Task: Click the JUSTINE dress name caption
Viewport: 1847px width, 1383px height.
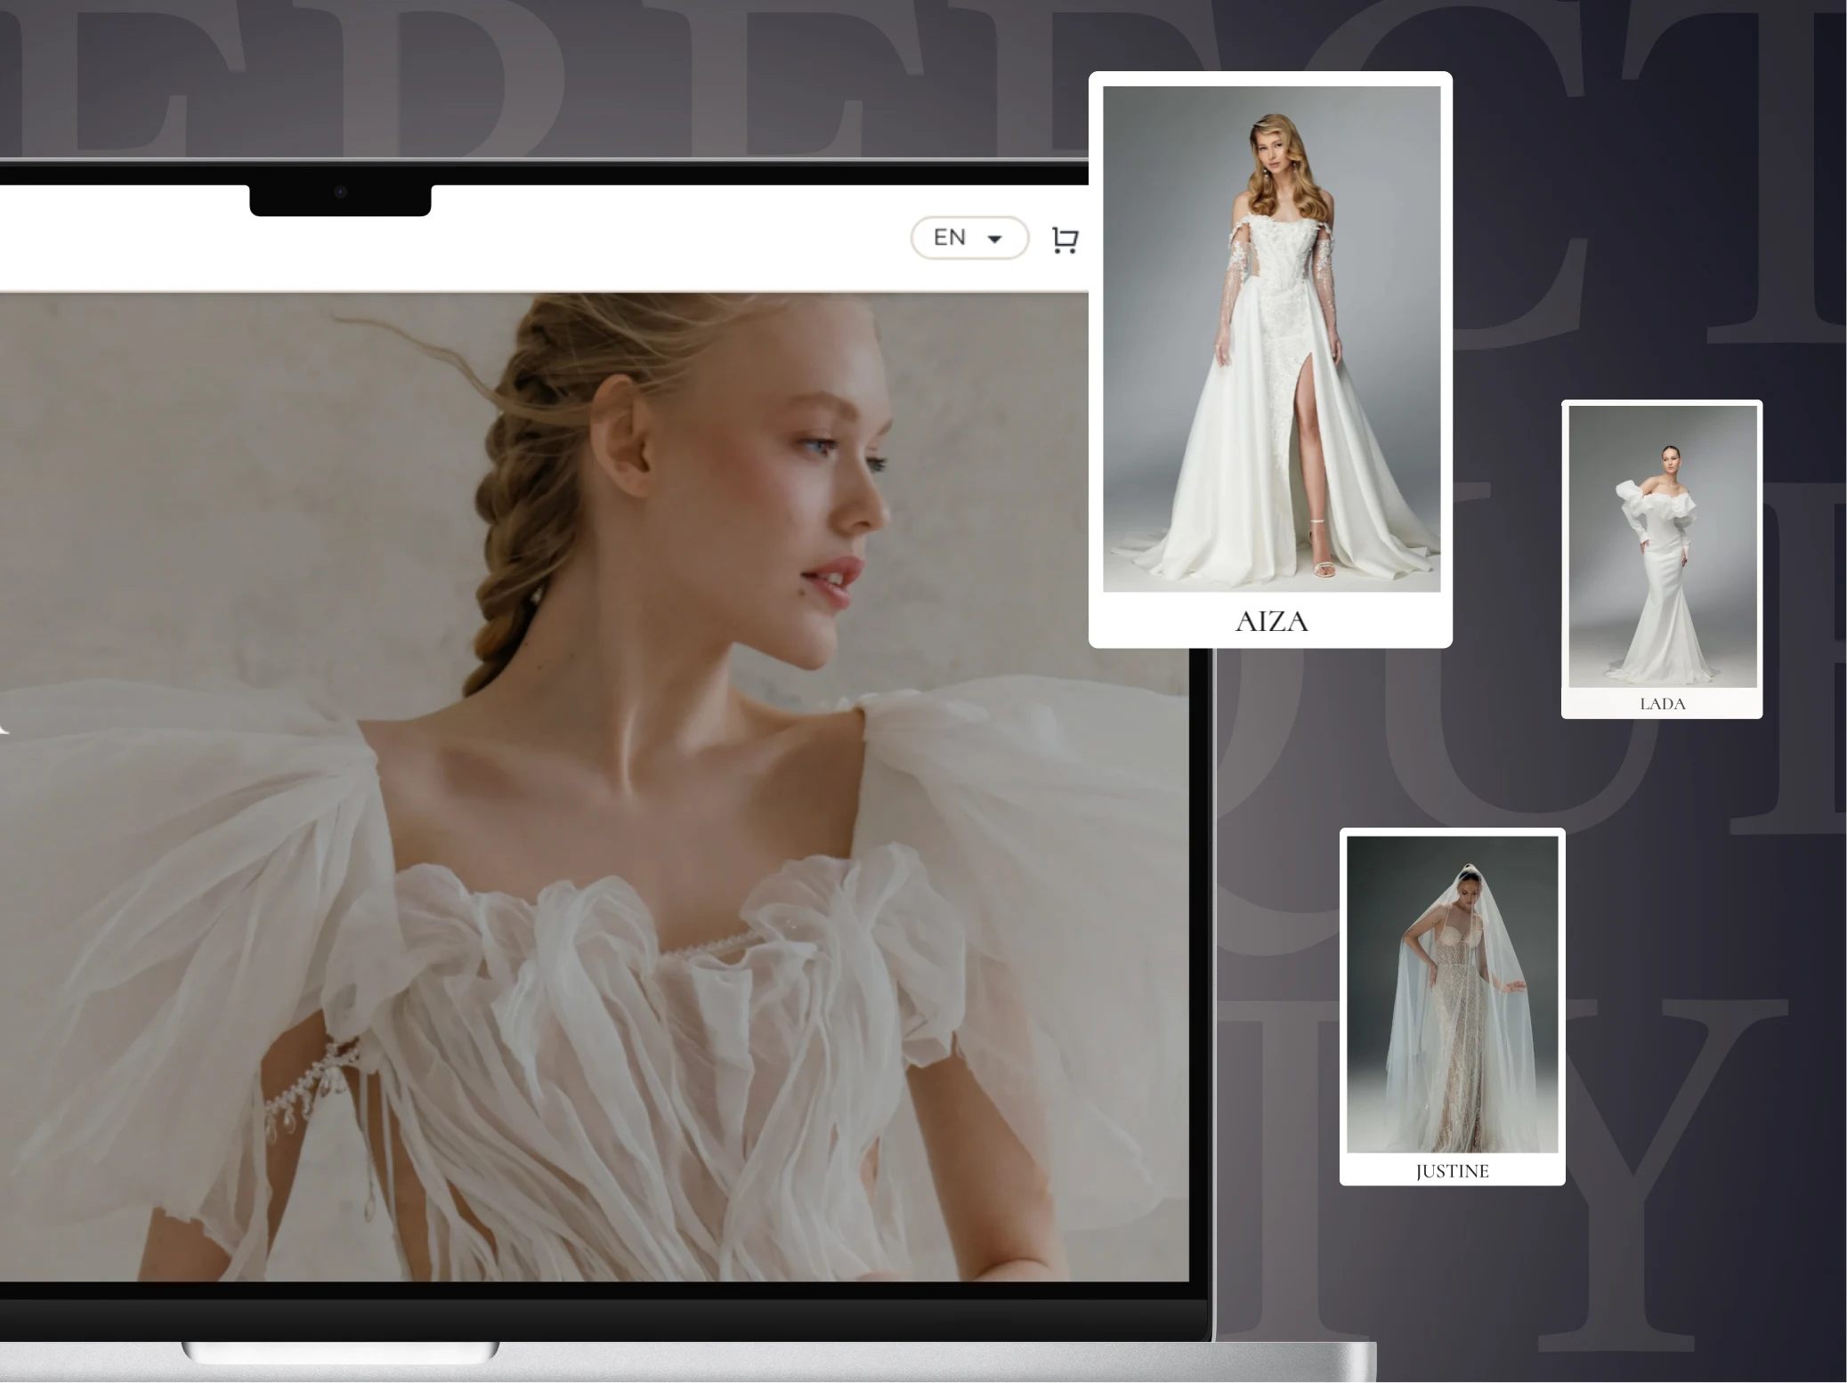Action: tap(1452, 1171)
